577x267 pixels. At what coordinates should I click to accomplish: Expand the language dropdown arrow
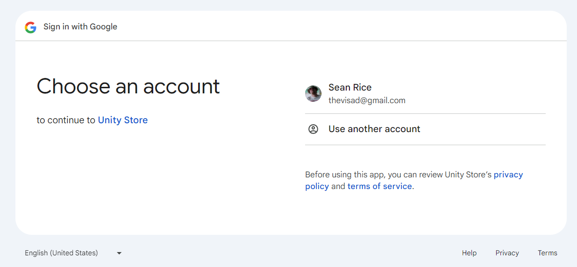(x=119, y=253)
